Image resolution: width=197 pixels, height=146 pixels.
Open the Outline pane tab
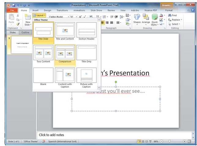[x=25, y=32]
